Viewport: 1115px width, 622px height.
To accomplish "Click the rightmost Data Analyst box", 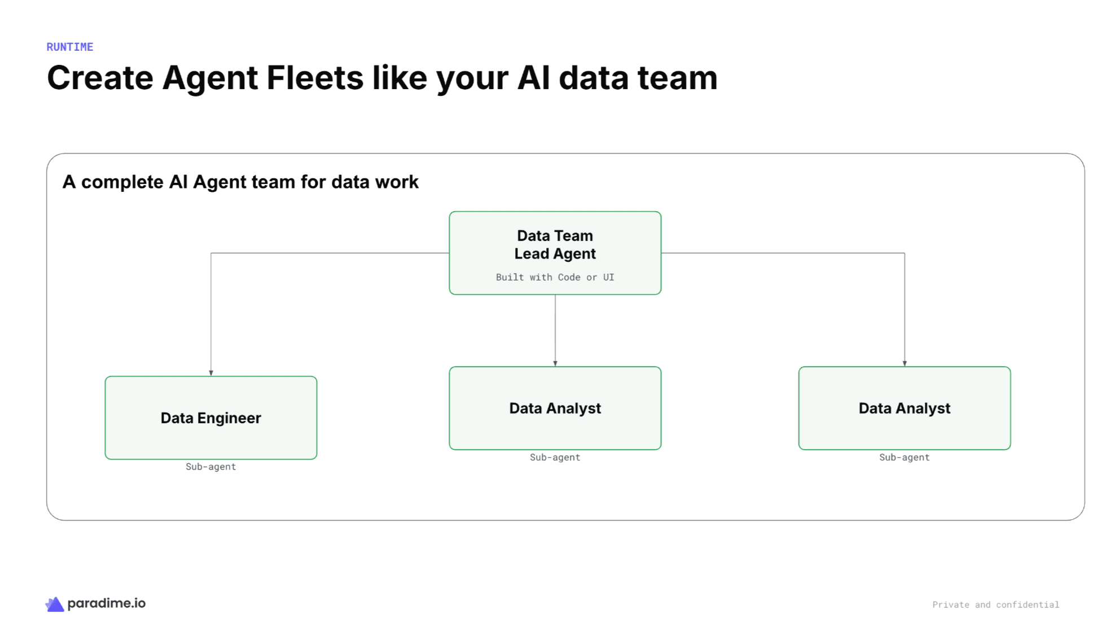I will [905, 408].
